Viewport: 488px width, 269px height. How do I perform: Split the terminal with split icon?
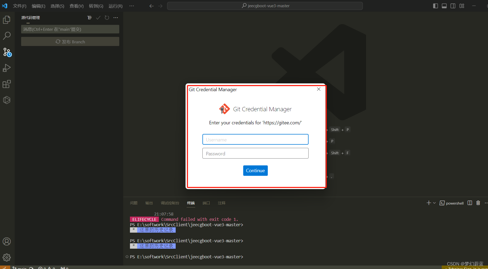pyautogui.click(x=470, y=203)
